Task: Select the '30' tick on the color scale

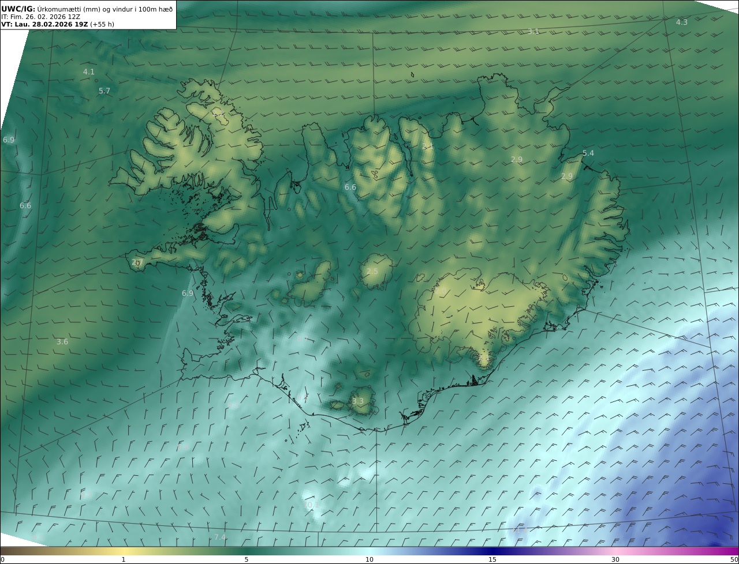Action: tap(615, 559)
